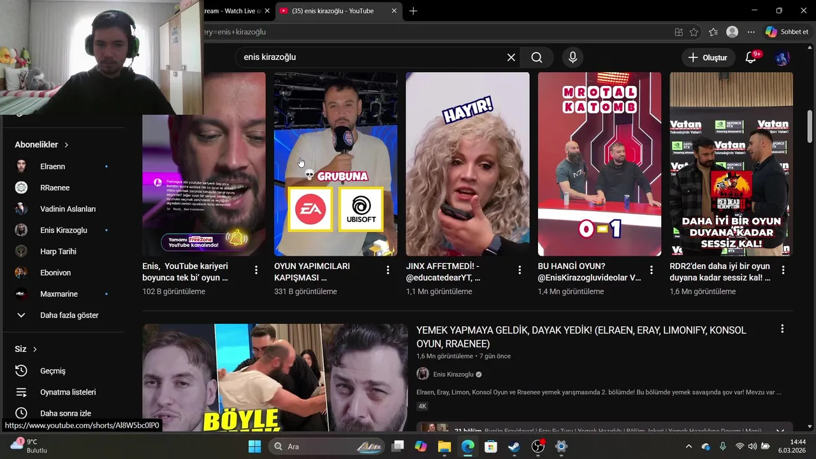
Task: Switch to the Watch Live tab
Action: pyautogui.click(x=233, y=11)
